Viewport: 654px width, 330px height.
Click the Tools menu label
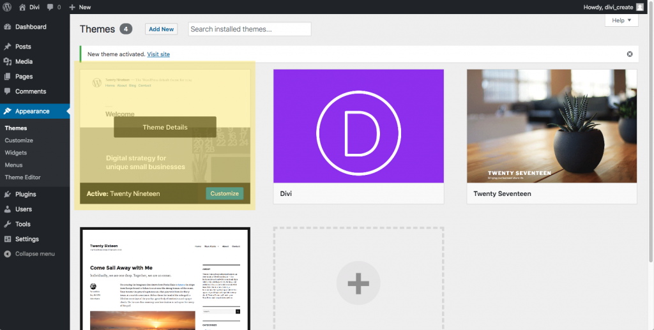tap(23, 224)
